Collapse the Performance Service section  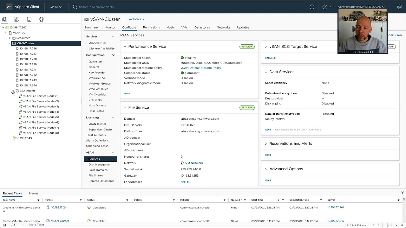click(x=125, y=47)
